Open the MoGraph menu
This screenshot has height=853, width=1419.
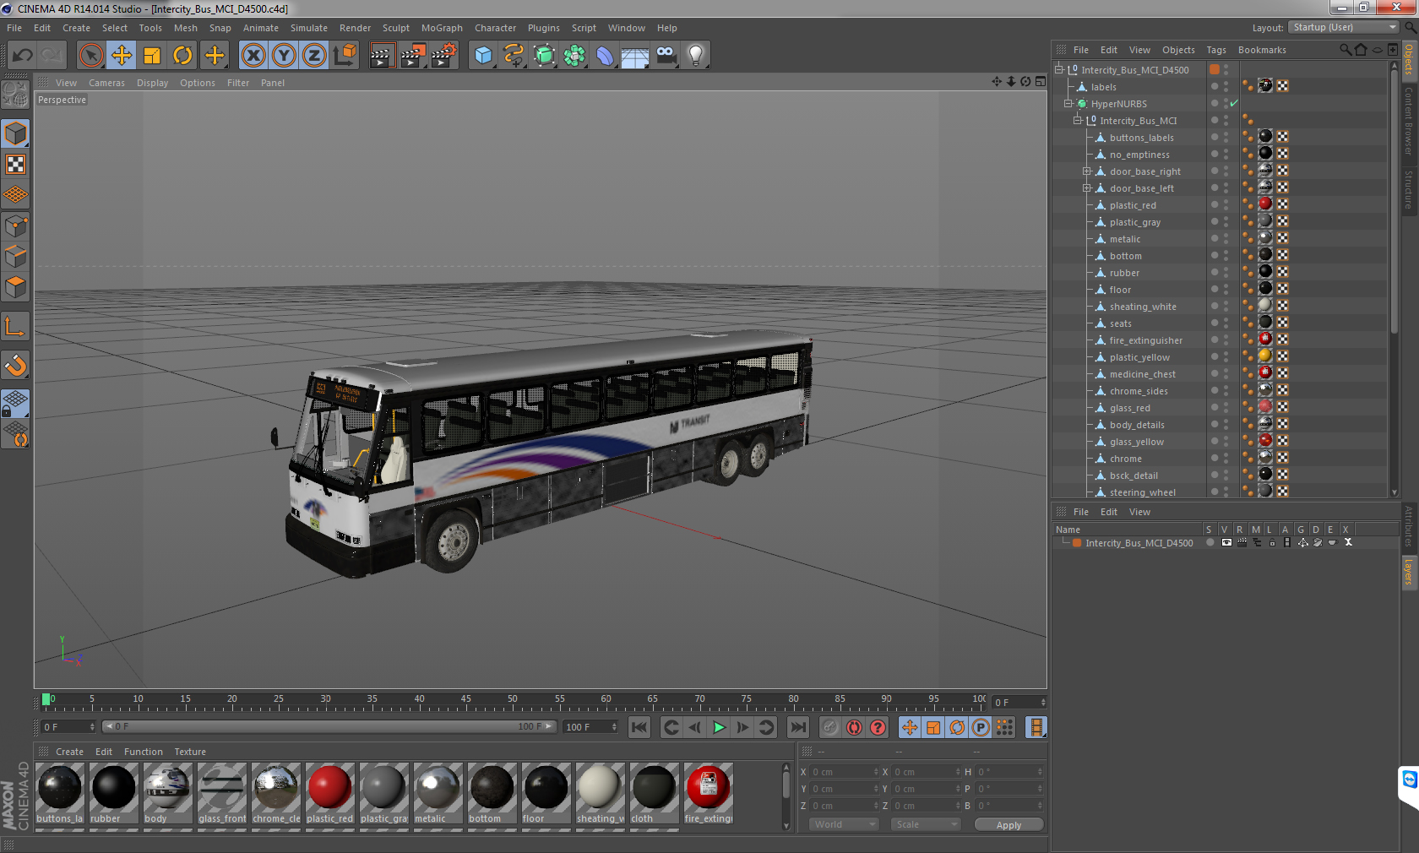tap(442, 28)
